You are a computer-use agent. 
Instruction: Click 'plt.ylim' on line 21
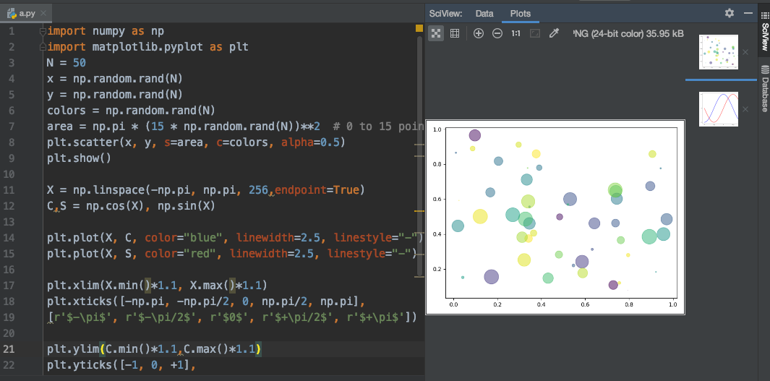click(73, 350)
